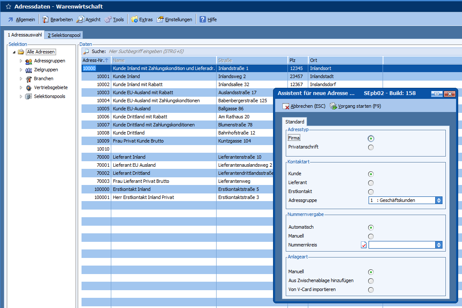Toggle the checkbox next to Nummernkreis
Screen dimensions: 462x308
click(363, 245)
